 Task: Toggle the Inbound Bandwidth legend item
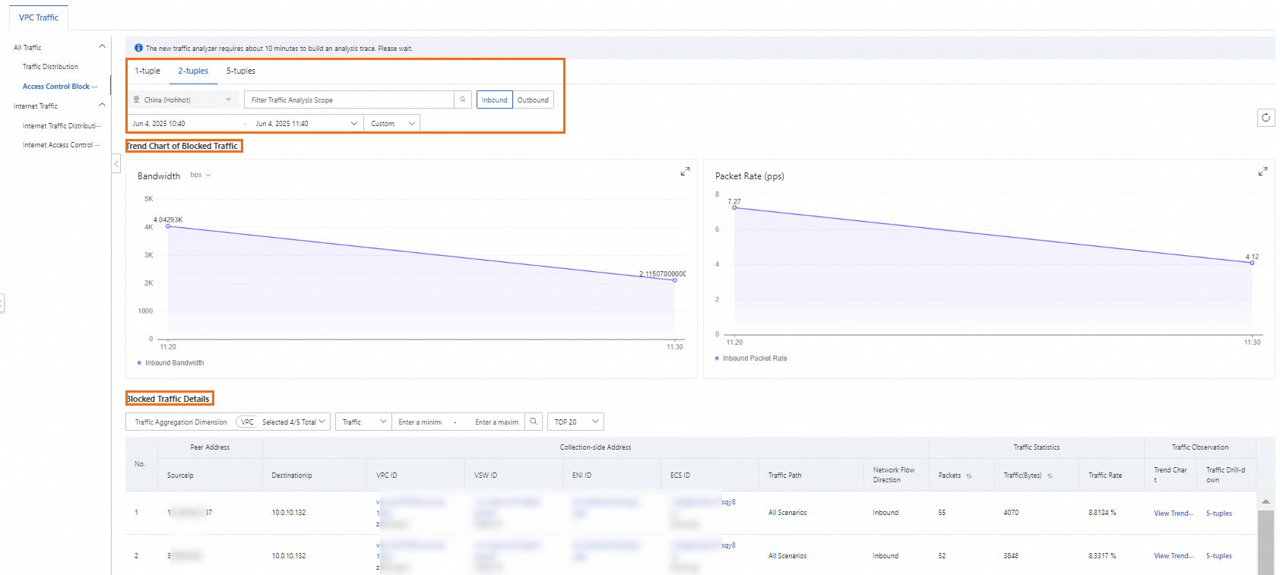pos(171,363)
